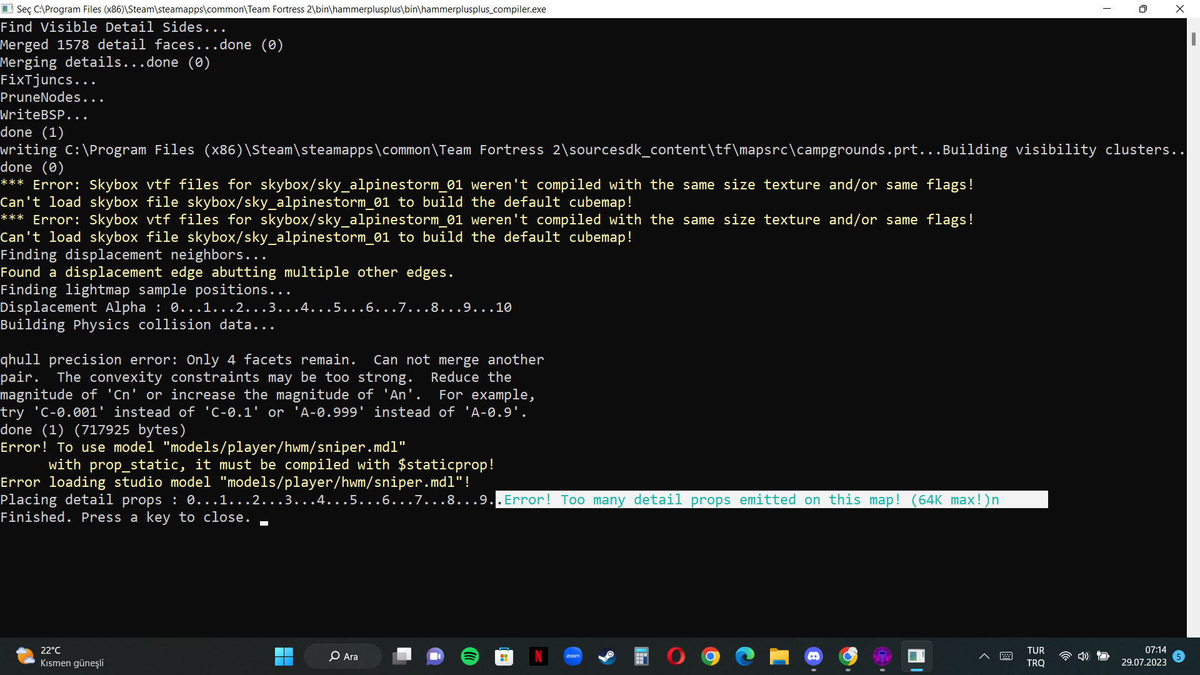The height and width of the screenshot is (675, 1200).
Task: Restore down the compiler console window
Action: (1143, 9)
